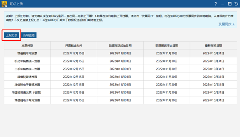Select the 增值税专用发票 row
This screenshot has height=137, width=240.
pyautogui.click(x=120, y=53)
